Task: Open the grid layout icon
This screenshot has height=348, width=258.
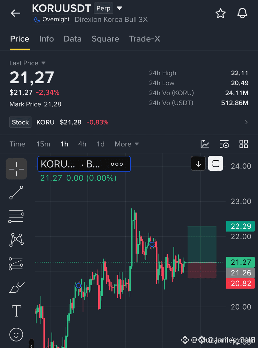Action: pos(244,144)
